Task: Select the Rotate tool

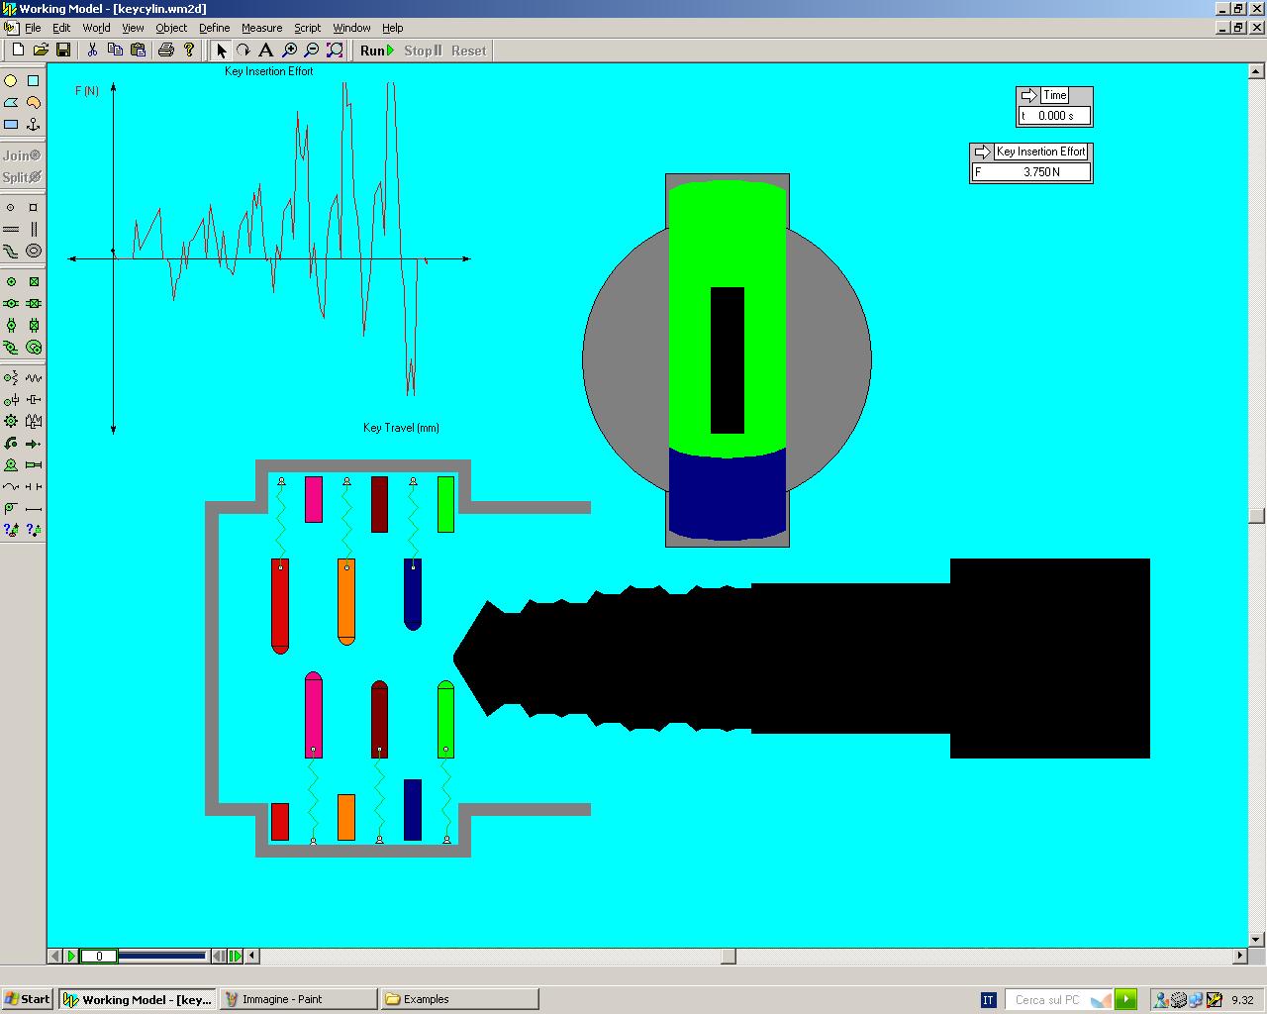Action: coord(244,51)
